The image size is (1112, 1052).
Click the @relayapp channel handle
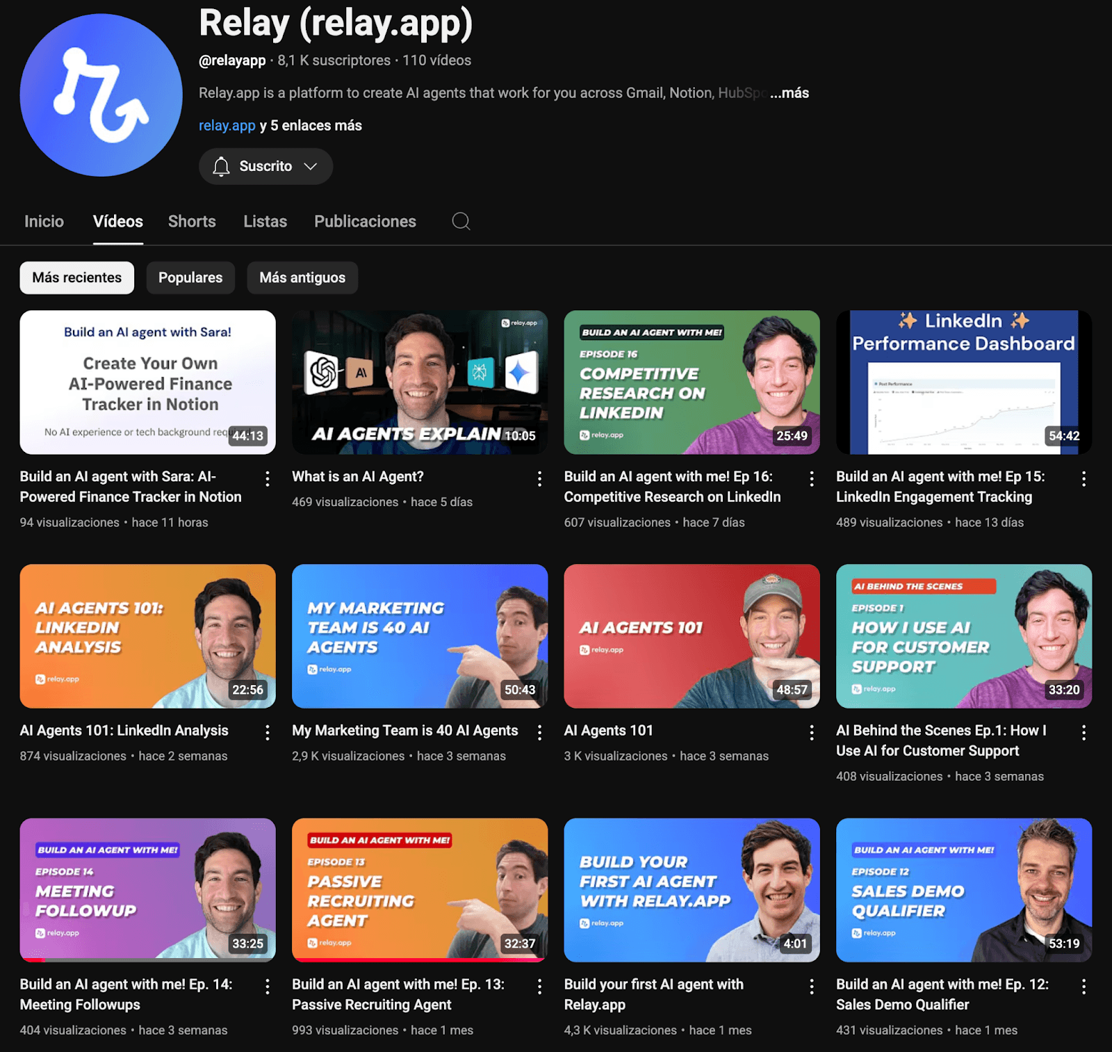coord(232,60)
